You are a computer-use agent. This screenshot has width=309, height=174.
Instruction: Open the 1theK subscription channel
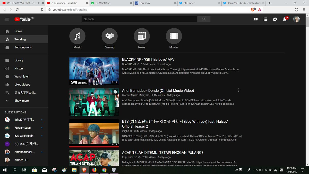click(x=24, y=120)
